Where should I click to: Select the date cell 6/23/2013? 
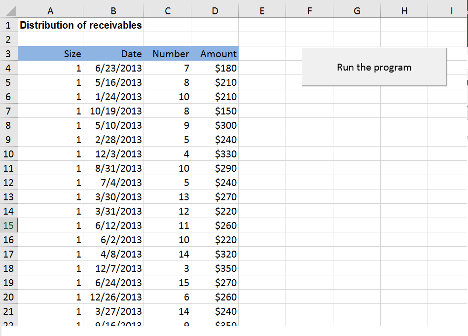coord(113,68)
